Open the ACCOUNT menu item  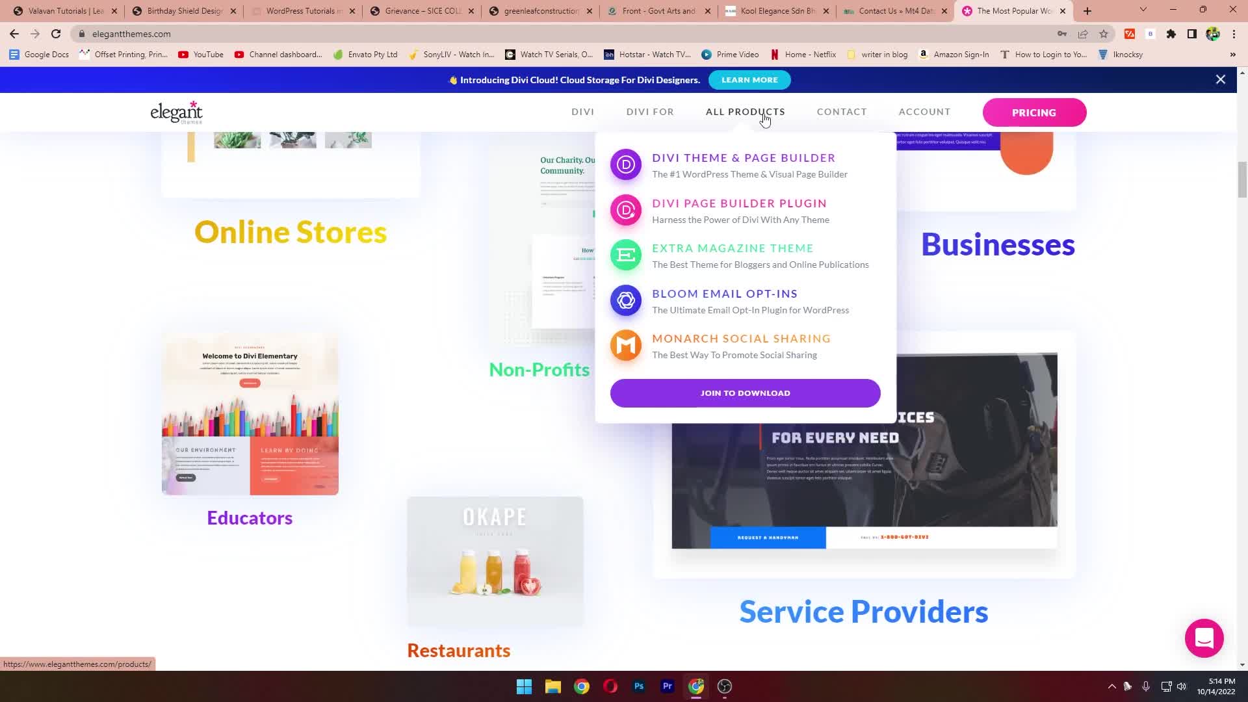coord(924,112)
